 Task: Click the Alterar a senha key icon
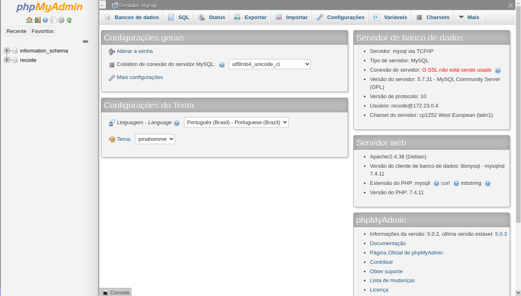coord(112,51)
